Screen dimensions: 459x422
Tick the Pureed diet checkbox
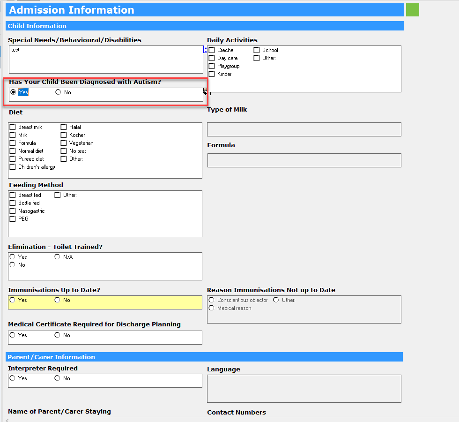[13, 159]
